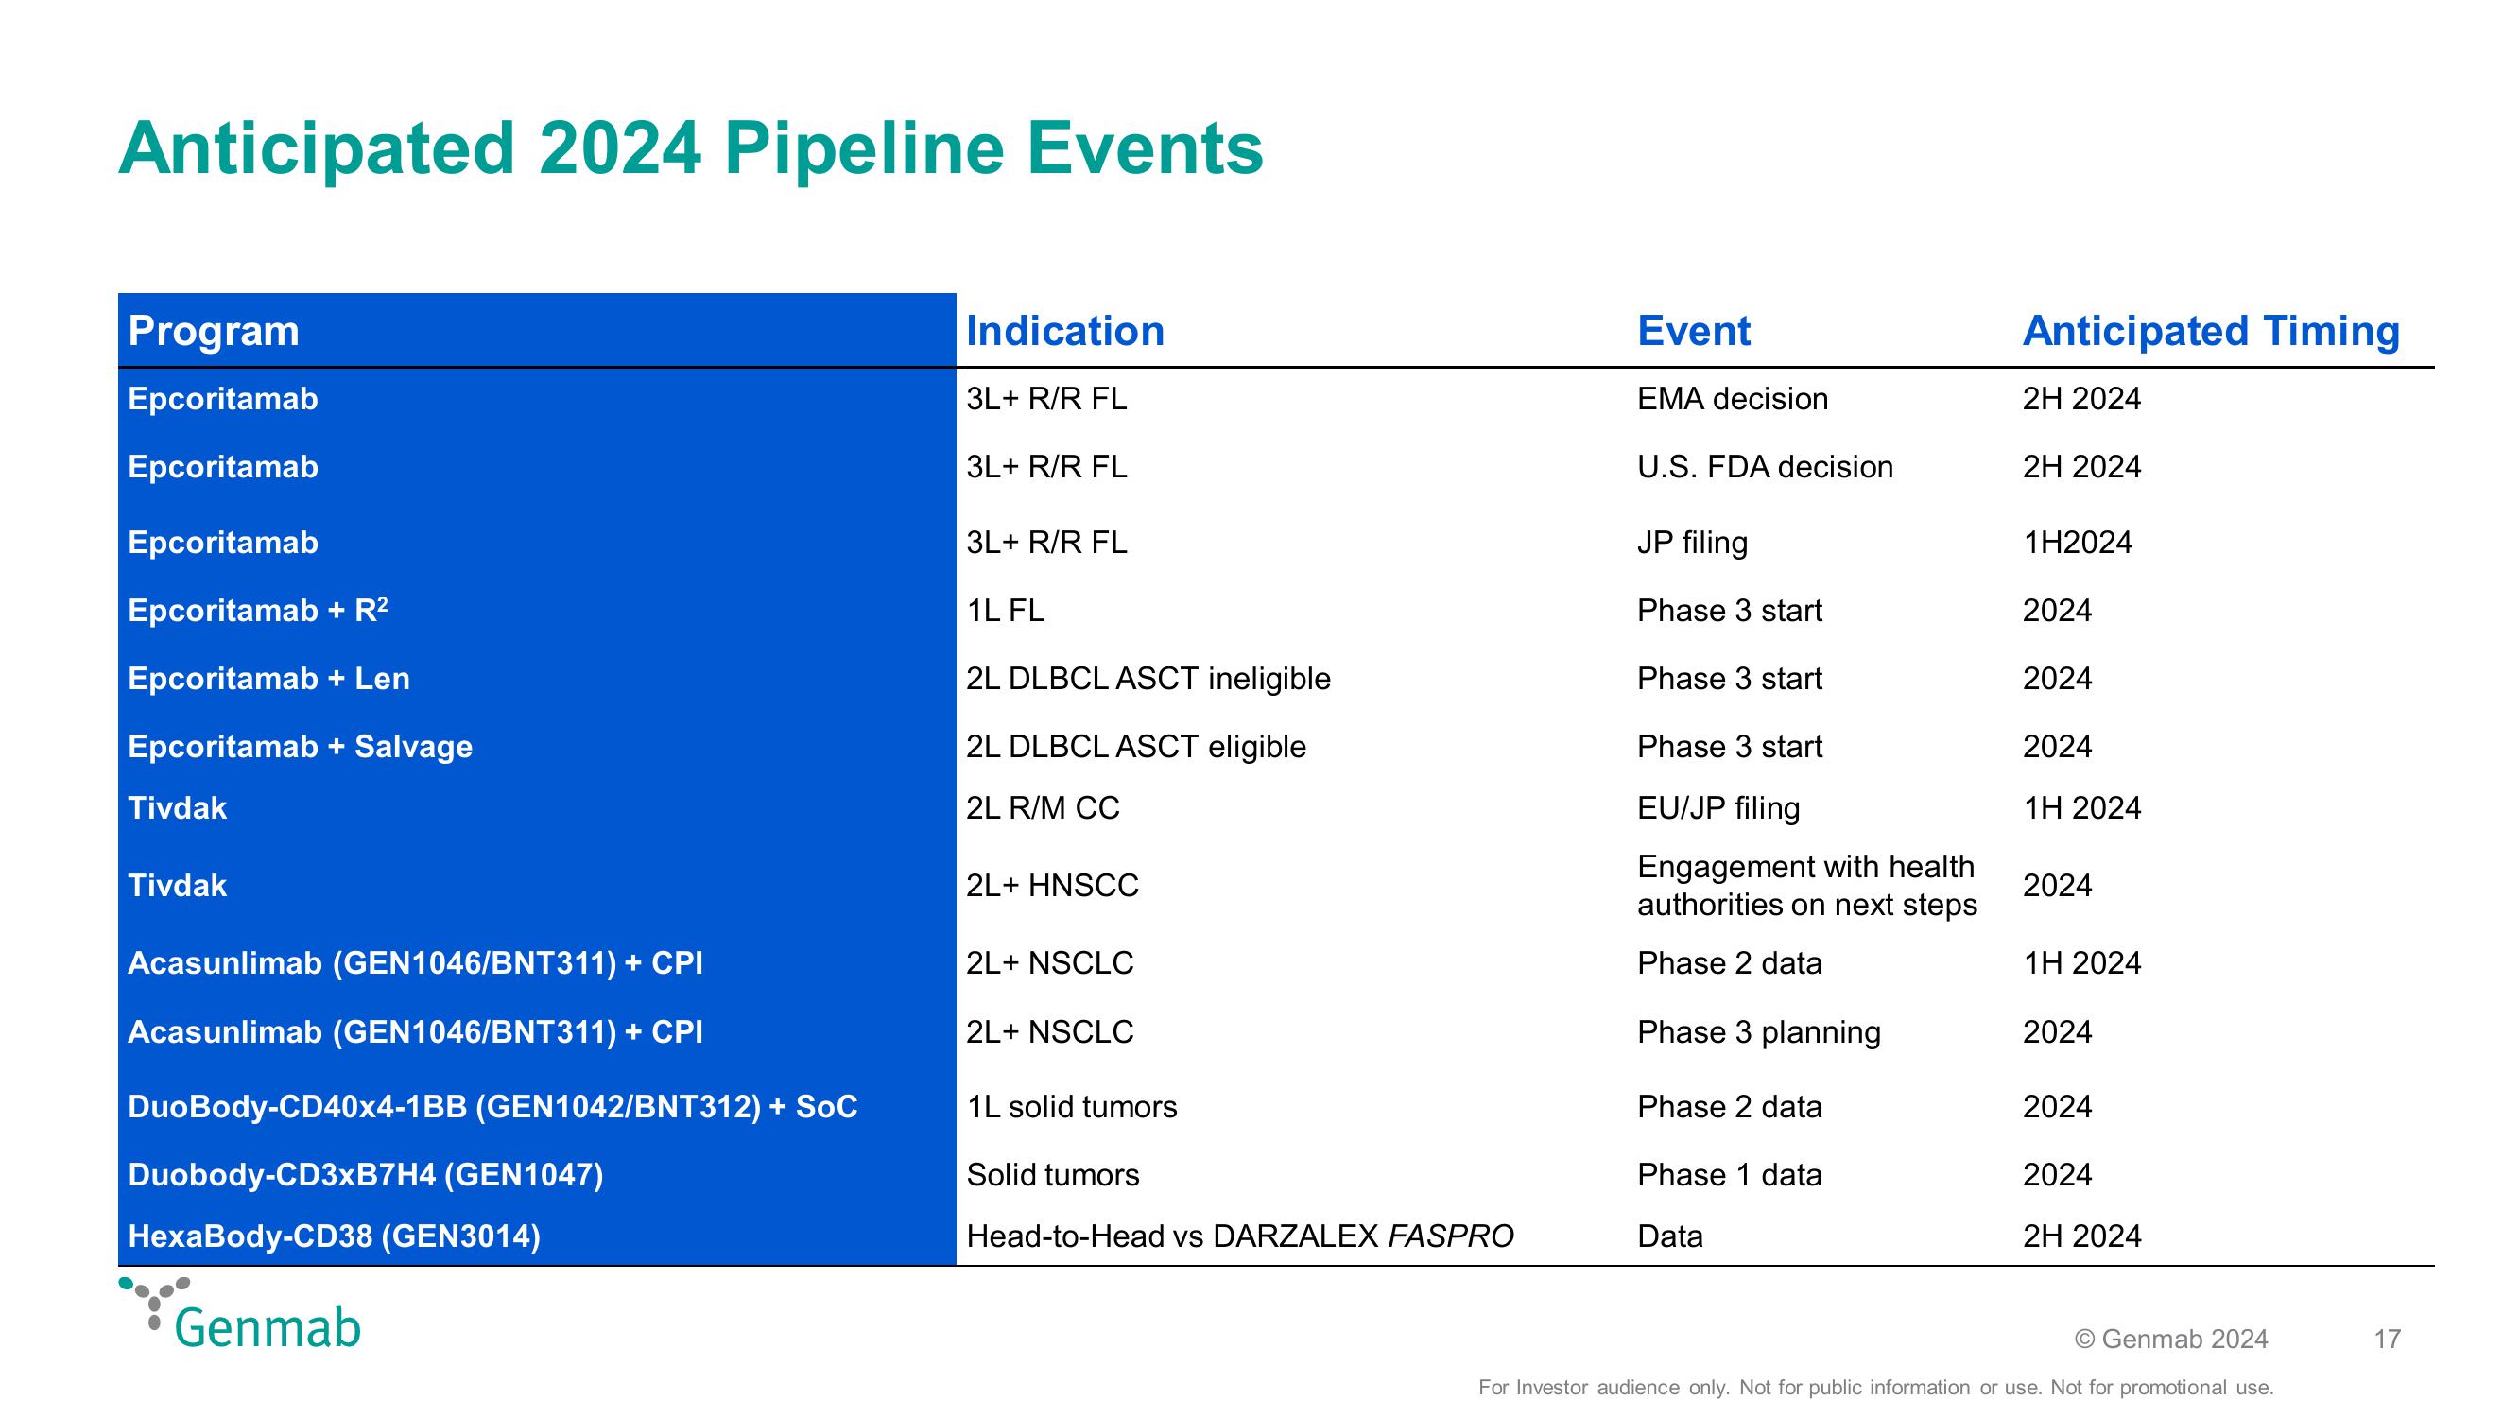Click the "EMA decision" event
The height and width of the screenshot is (1418, 2520).
[x=1733, y=399]
